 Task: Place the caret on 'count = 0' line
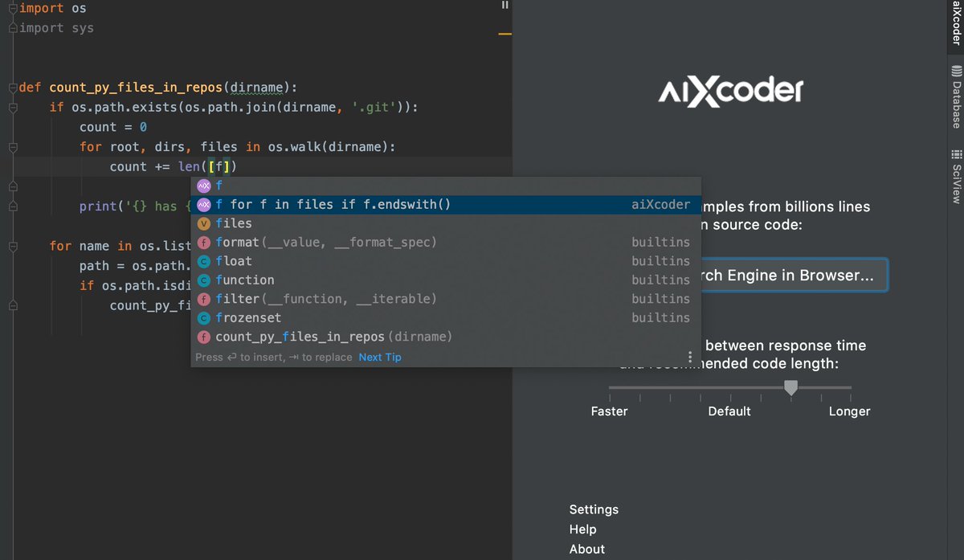113,127
